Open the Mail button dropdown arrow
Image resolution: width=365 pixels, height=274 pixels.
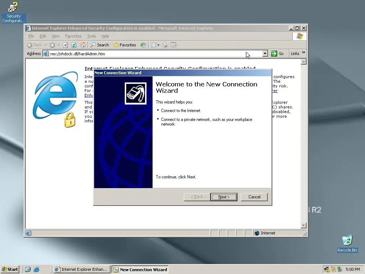tap(159, 45)
